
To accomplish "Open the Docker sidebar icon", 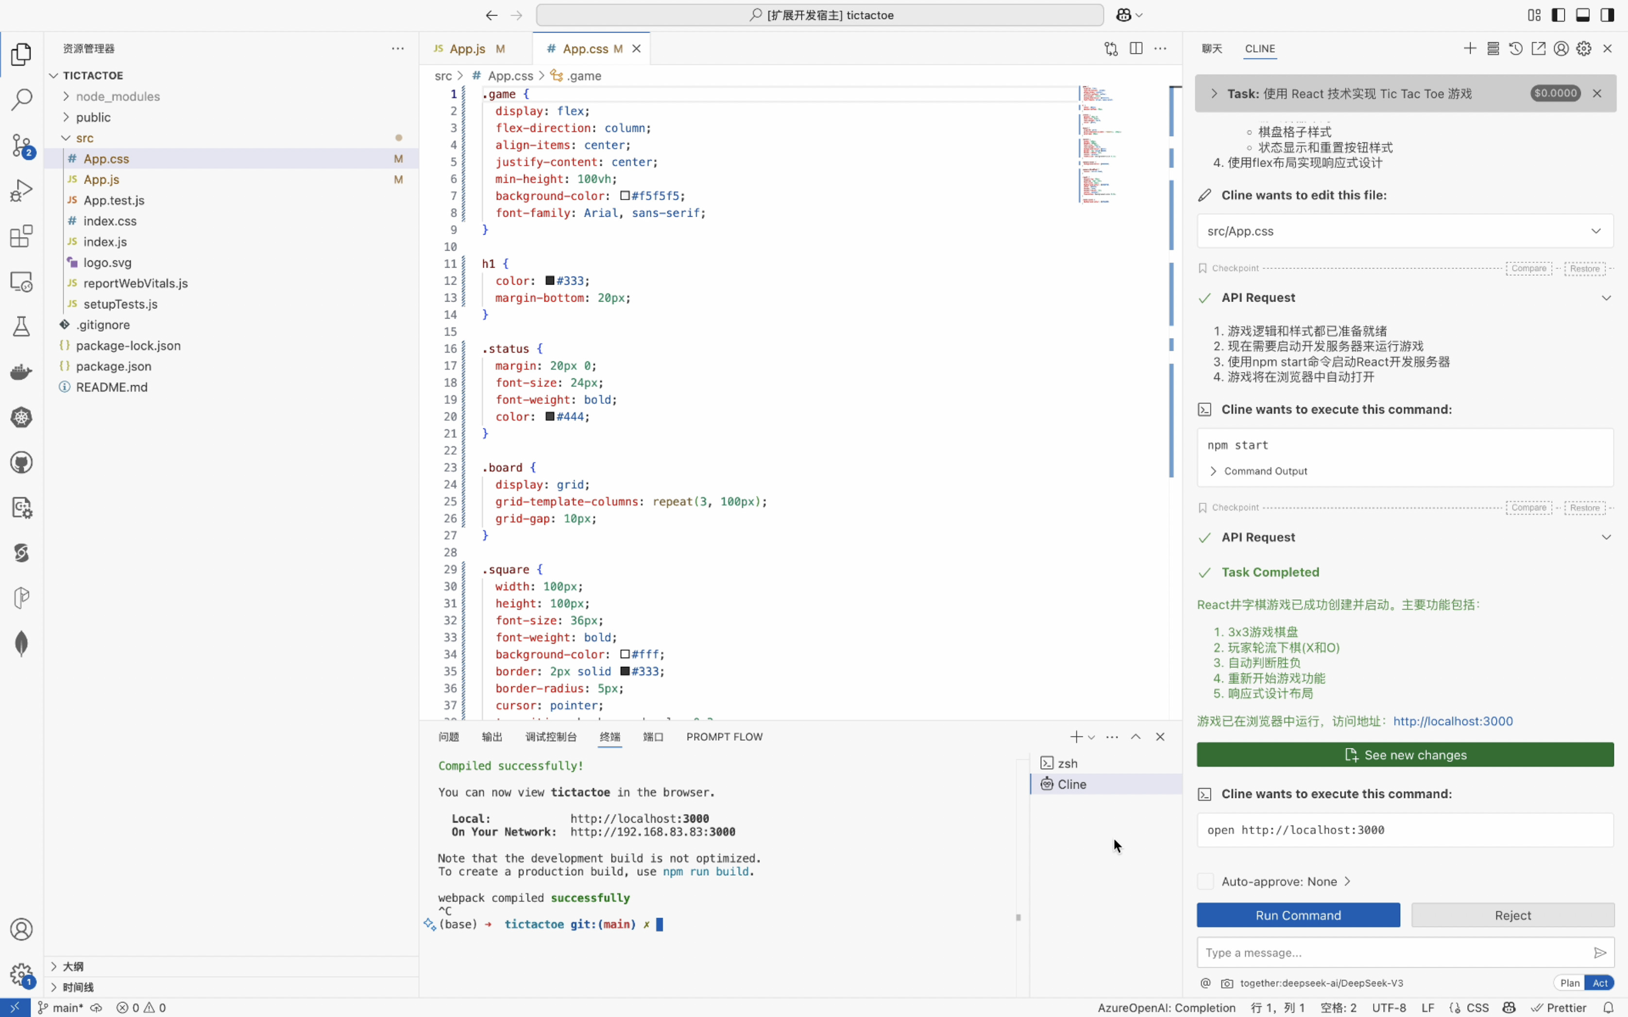I will pyautogui.click(x=21, y=372).
